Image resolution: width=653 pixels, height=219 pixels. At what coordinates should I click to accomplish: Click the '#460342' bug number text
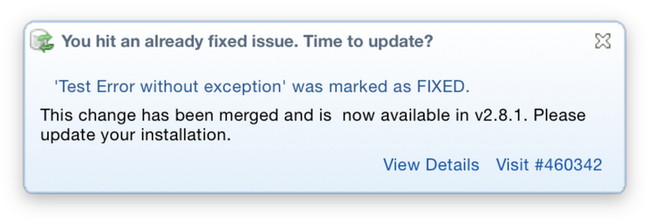pos(568,165)
